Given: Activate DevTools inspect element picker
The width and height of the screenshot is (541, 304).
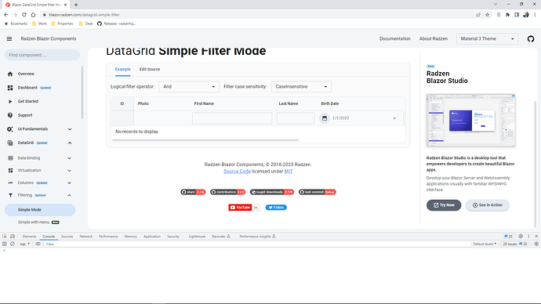Looking at the screenshot, I should tap(5, 237).
